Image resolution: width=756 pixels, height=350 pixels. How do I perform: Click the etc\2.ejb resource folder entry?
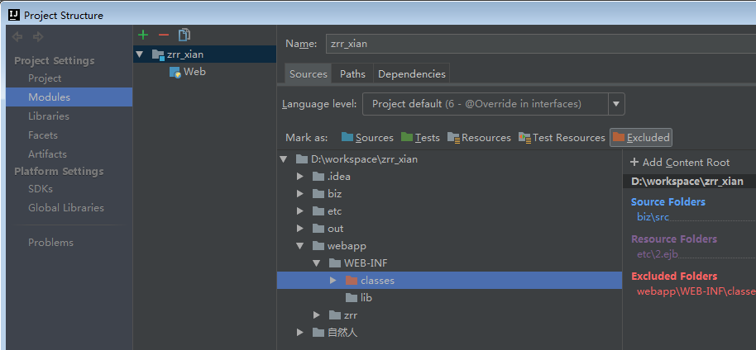[658, 255]
